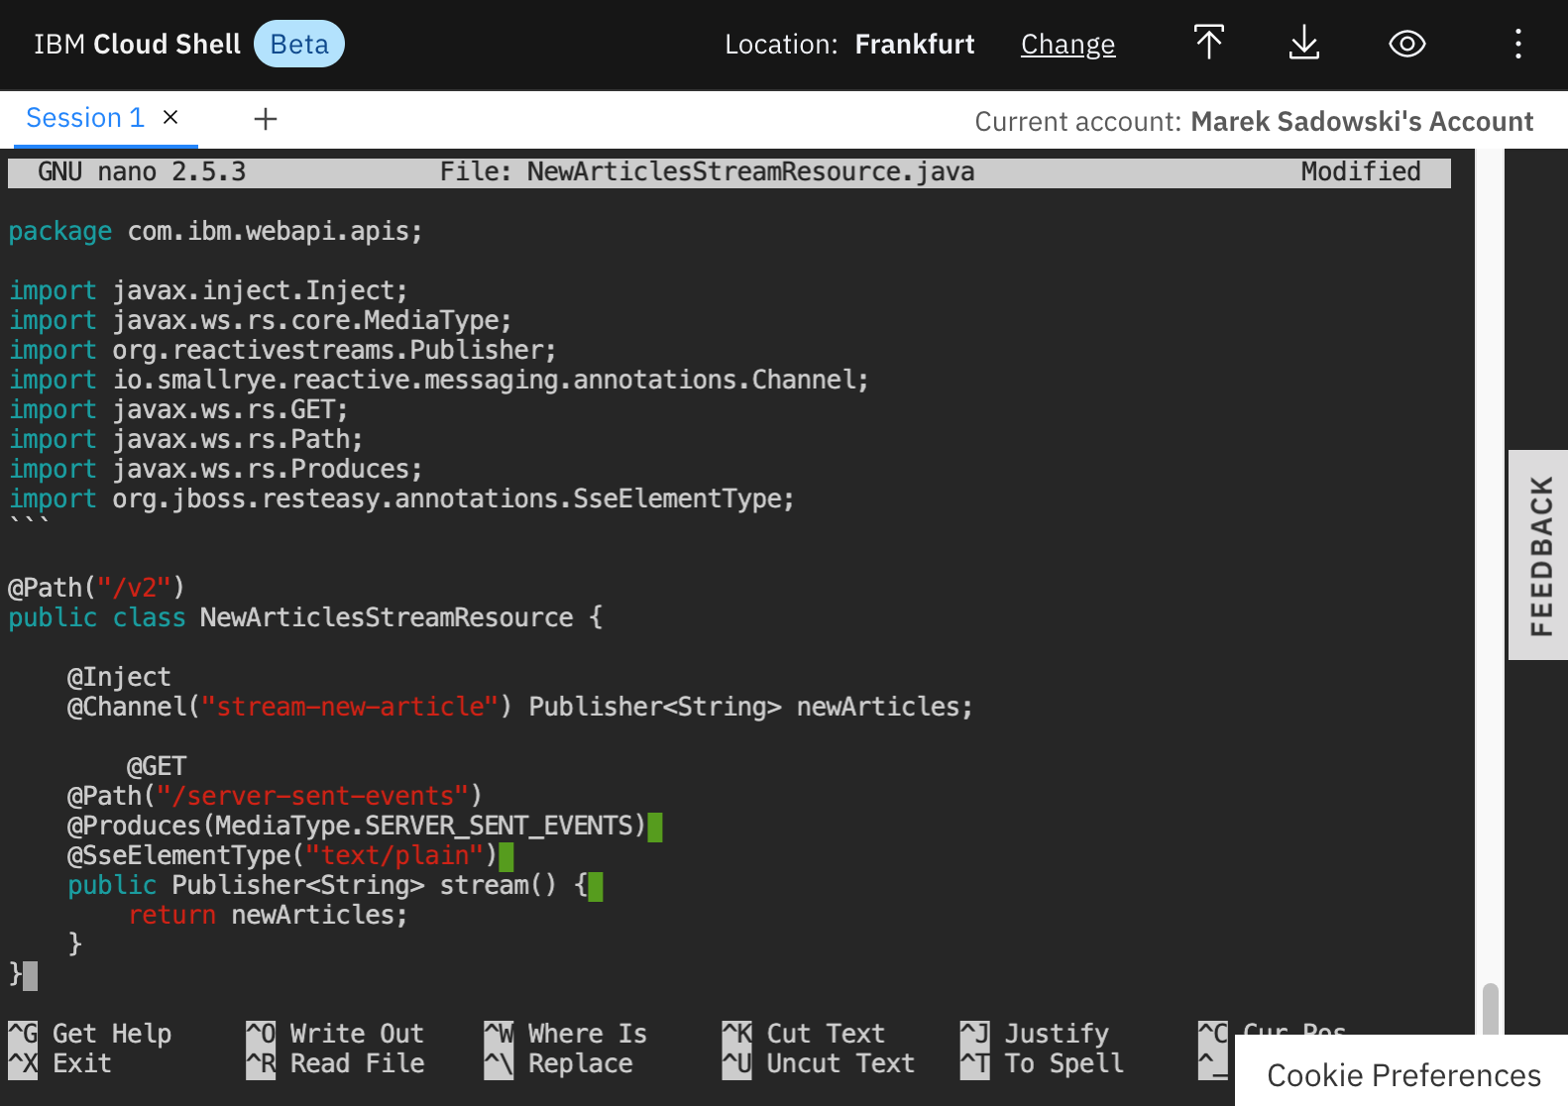Click the Frankfurt location text
The height and width of the screenshot is (1106, 1568).
point(915,45)
